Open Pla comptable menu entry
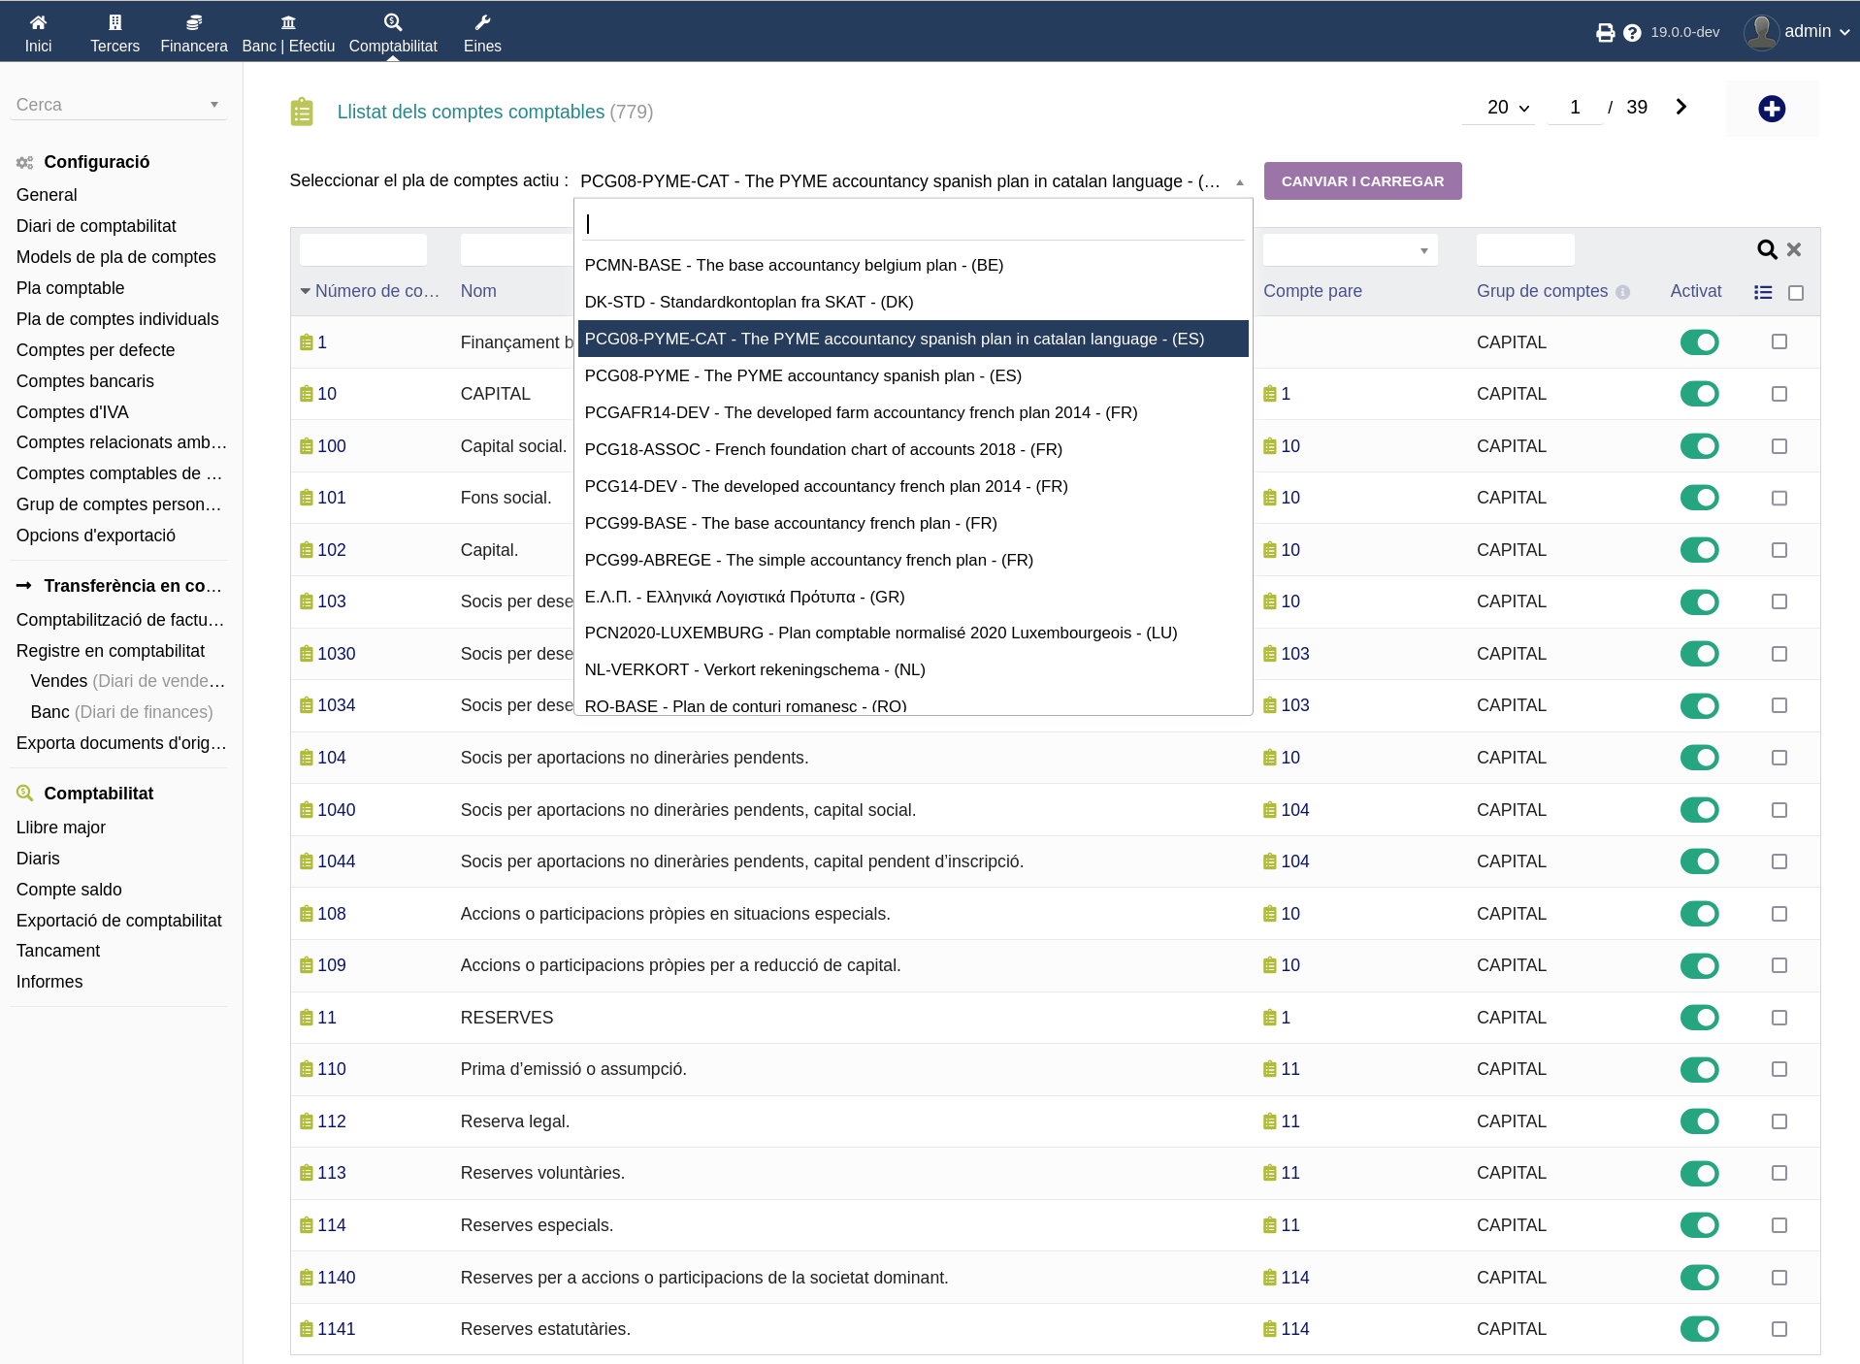This screenshot has width=1860, height=1364. [70, 288]
